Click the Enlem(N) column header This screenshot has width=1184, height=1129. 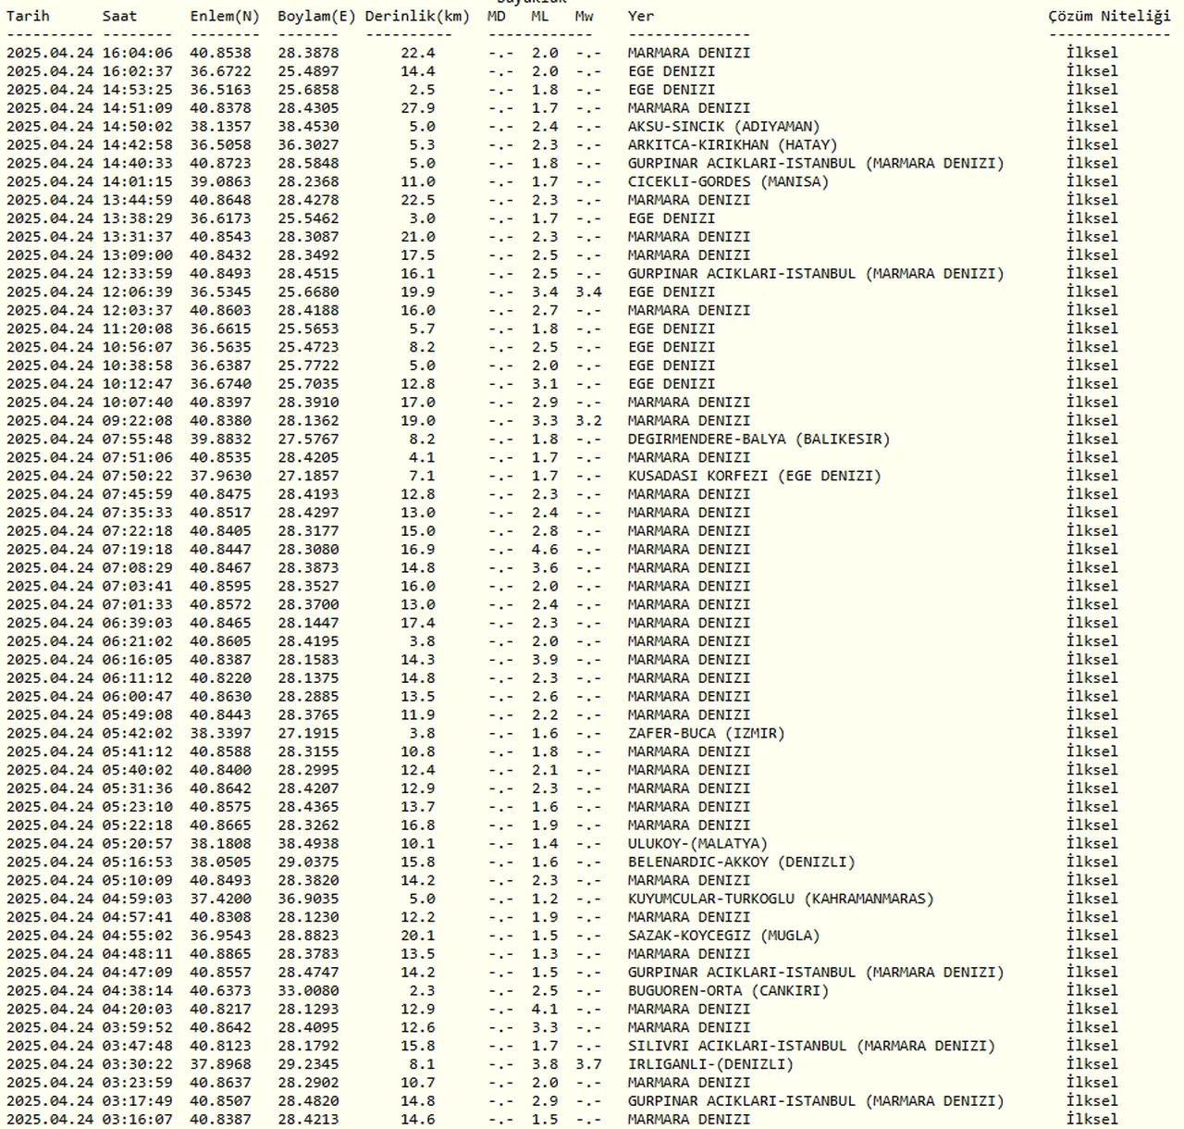click(x=225, y=16)
